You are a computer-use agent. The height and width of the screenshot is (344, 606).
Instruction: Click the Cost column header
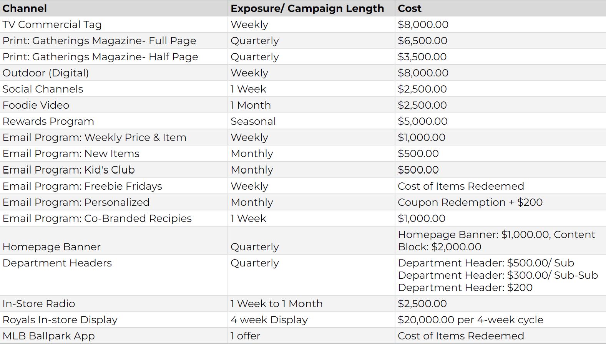(x=410, y=8)
